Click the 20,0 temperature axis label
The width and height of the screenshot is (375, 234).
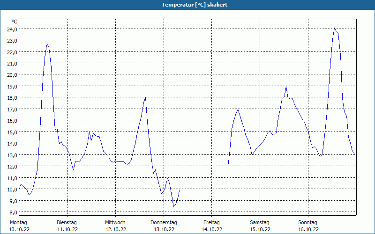[x=12, y=75]
